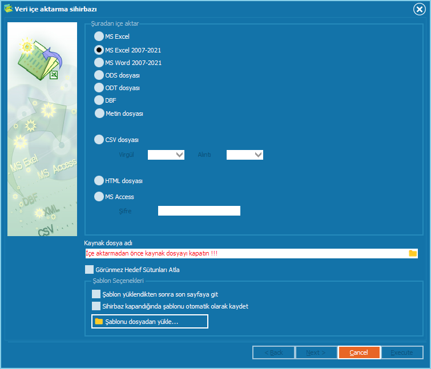Viewport: 431px width, 369px height.
Task: Click the Şifre password field
Action: coord(199,211)
